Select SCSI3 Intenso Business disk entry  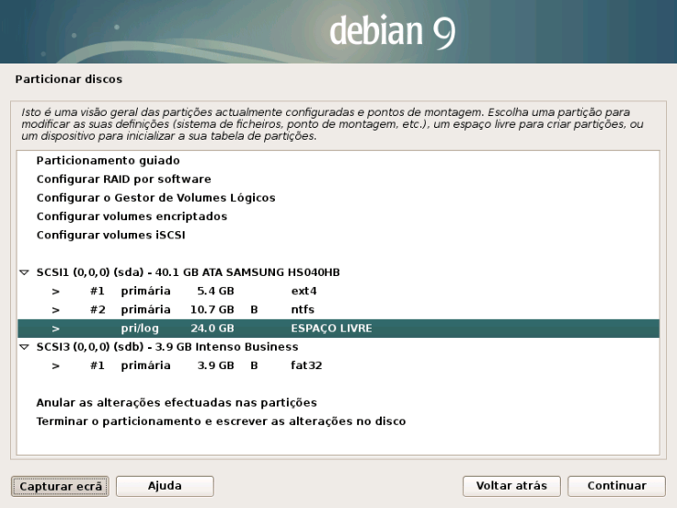166,348
